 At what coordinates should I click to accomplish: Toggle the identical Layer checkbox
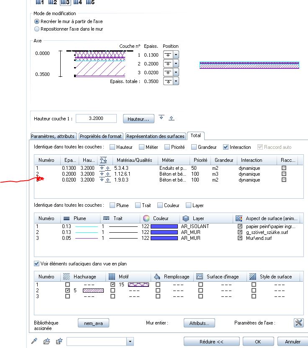click(x=188, y=205)
